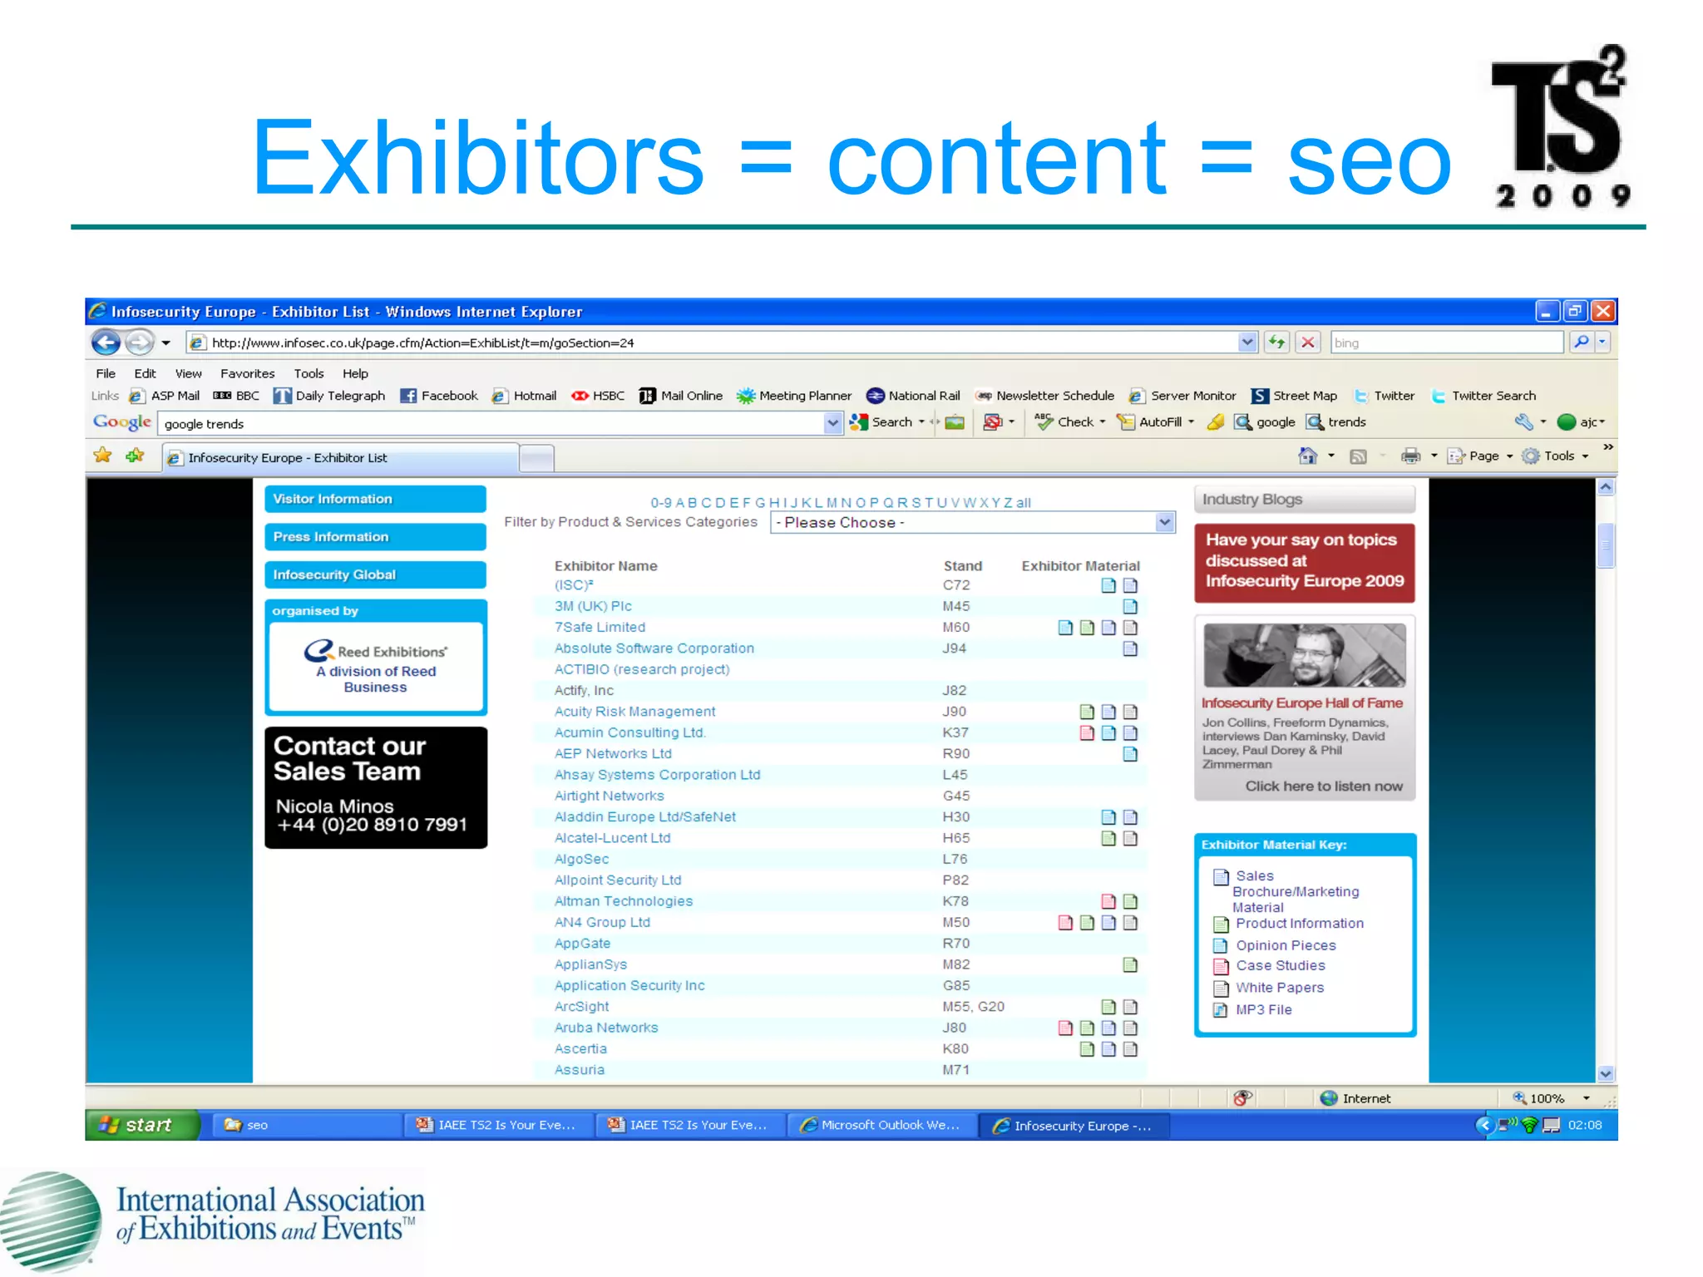Click the Refresh page icon
Screen dimensions: 1703x1277
[x=1276, y=343]
